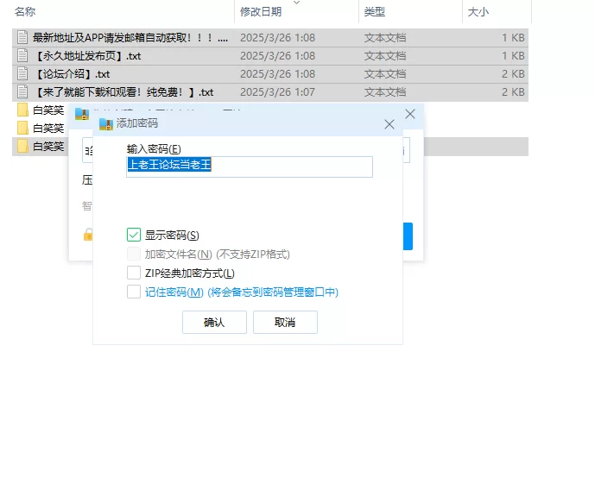Click the disabled 加密文件名(N) checkbox
The image size is (595, 490).
(134, 254)
